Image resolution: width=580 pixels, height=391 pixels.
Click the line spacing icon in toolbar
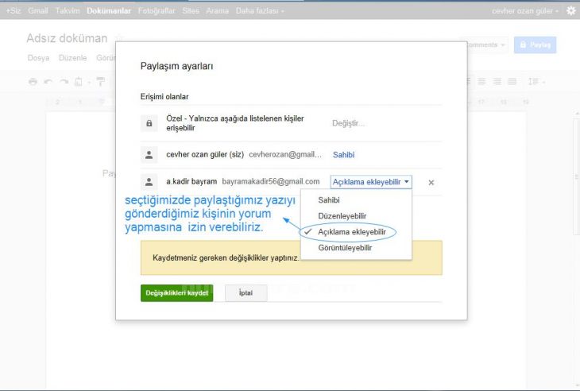(x=536, y=81)
